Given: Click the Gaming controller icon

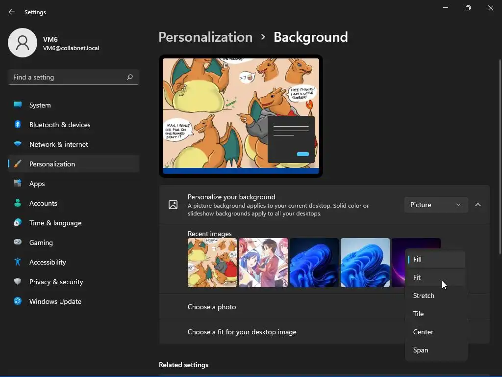Looking at the screenshot, I should (18, 242).
